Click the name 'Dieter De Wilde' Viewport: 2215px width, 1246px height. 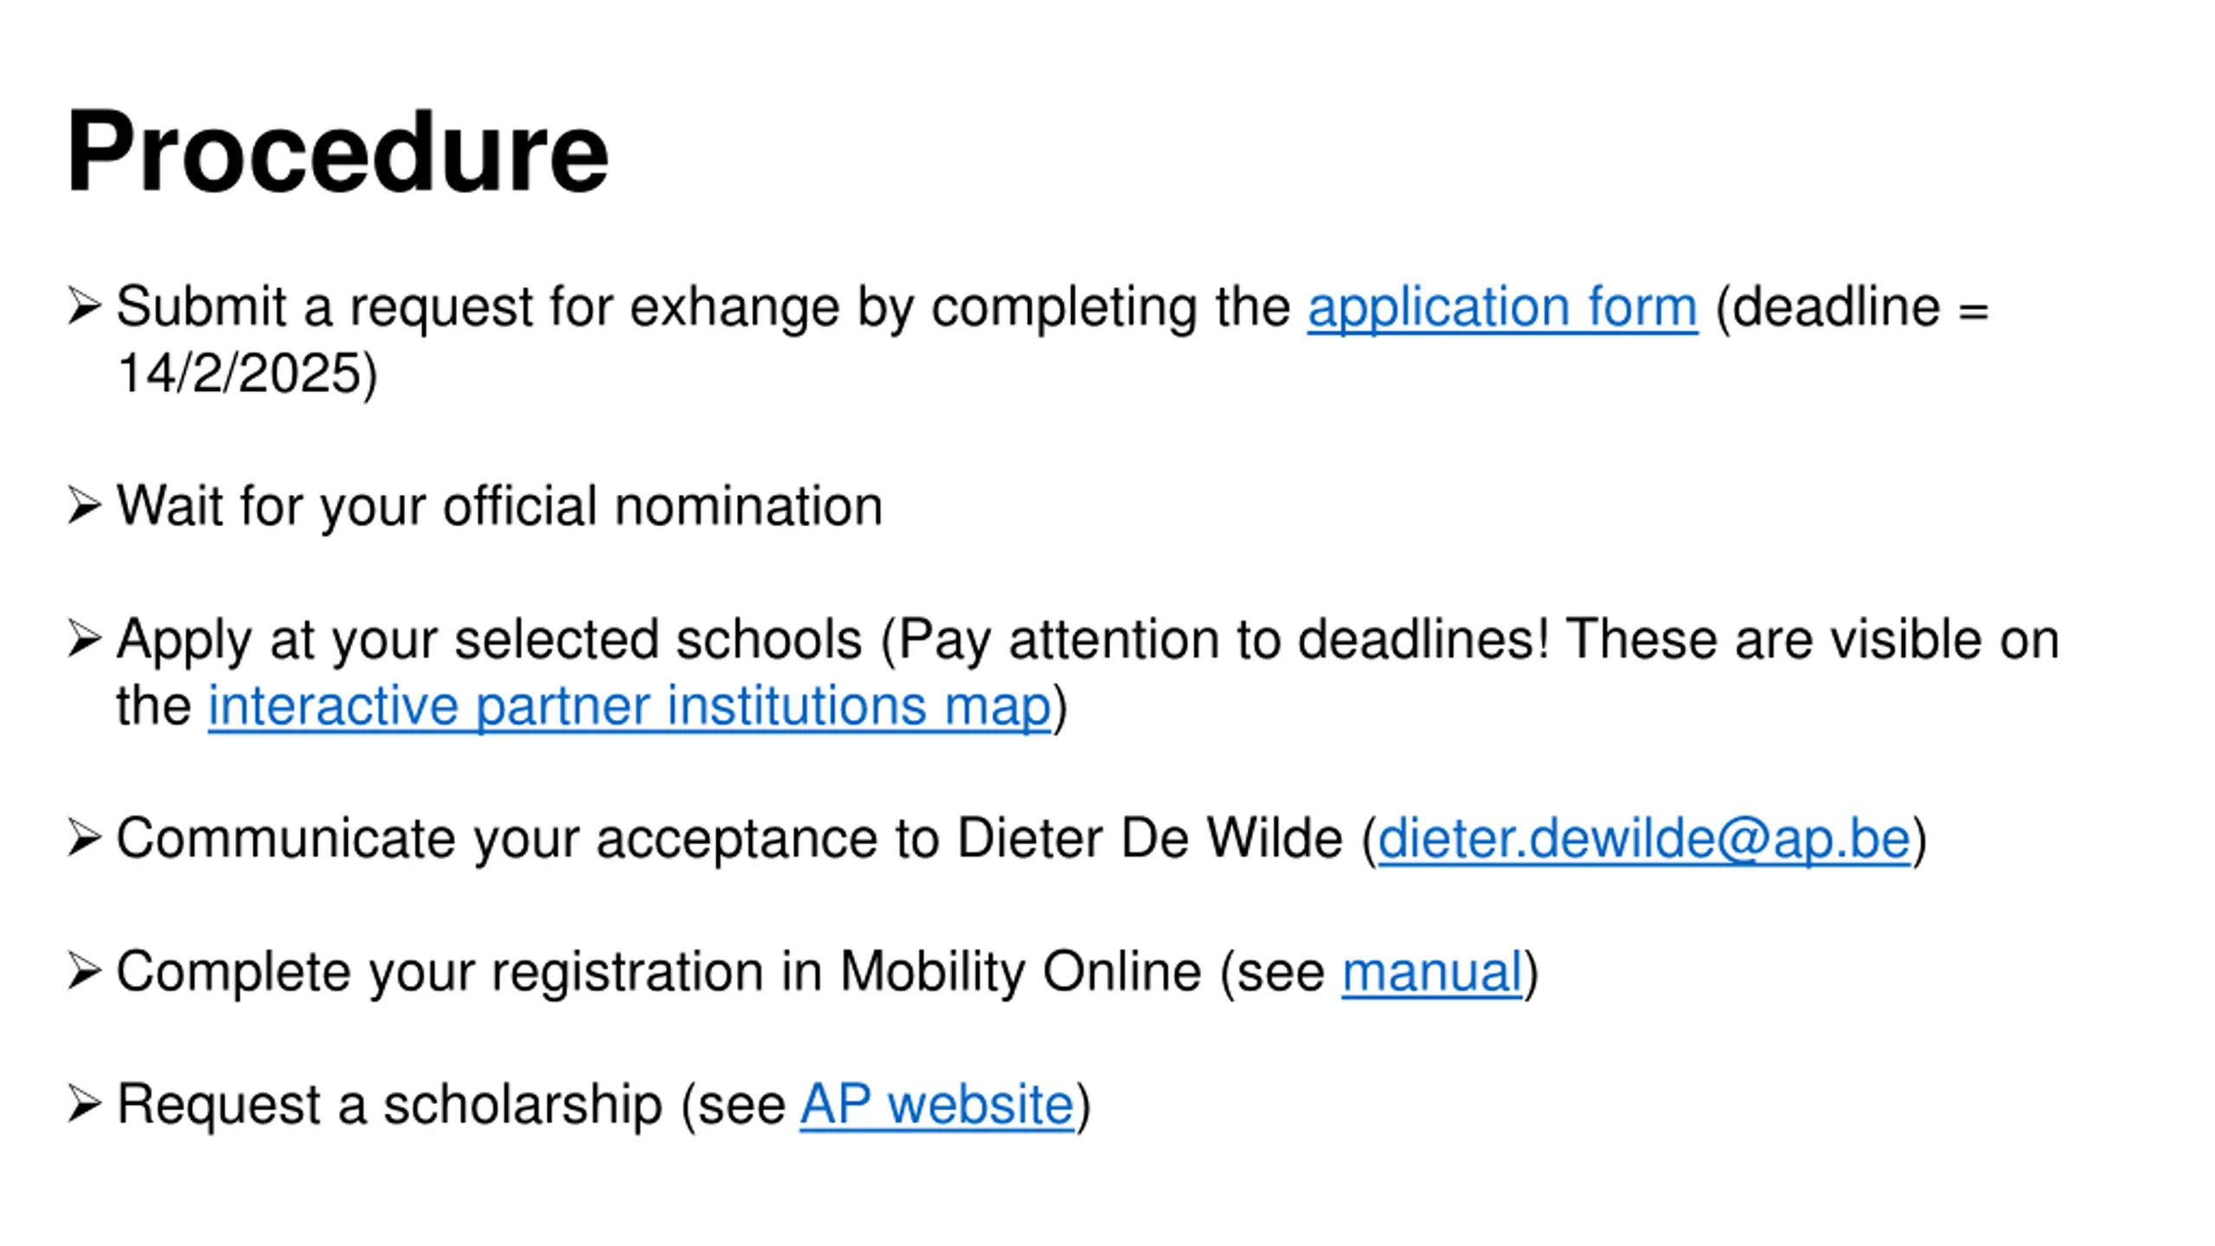tap(1150, 838)
